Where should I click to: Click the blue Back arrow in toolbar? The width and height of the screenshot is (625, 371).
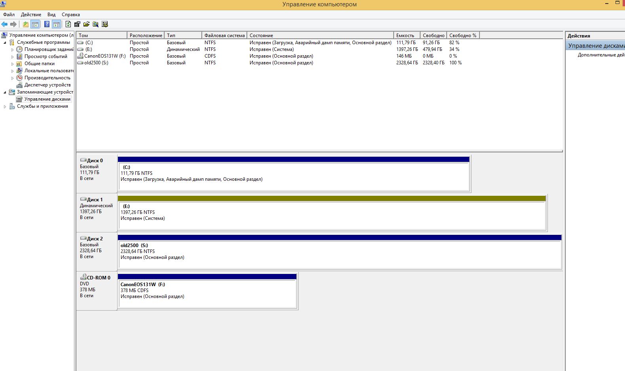[x=4, y=24]
